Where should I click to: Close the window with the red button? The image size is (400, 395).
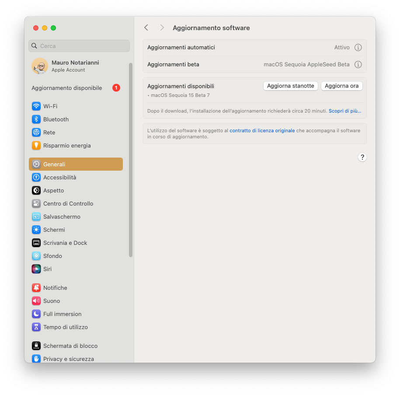36,28
